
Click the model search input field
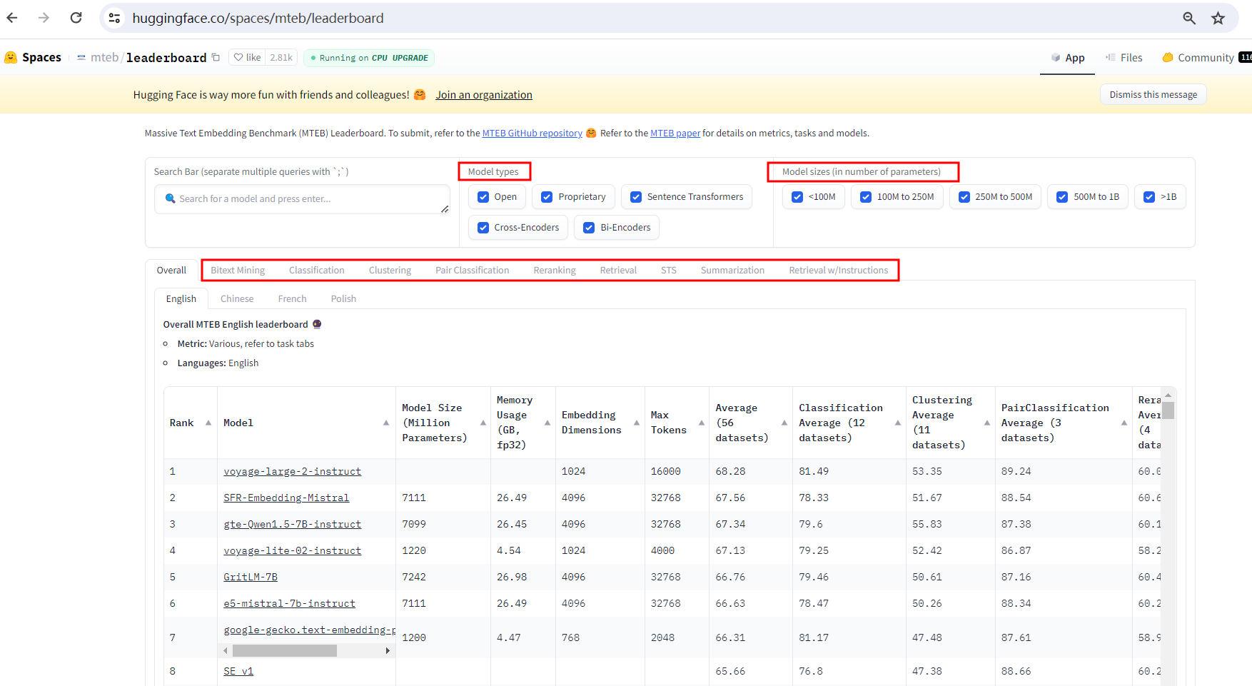coord(303,199)
